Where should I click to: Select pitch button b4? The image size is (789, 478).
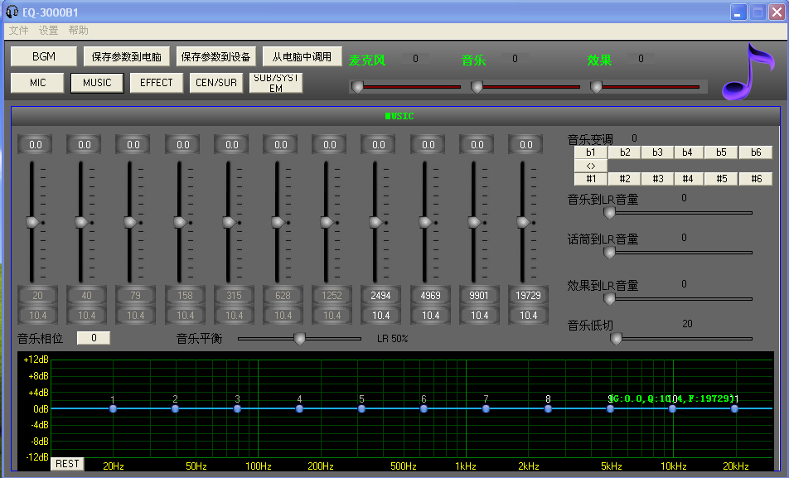pyautogui.click(x=688, y=152)
